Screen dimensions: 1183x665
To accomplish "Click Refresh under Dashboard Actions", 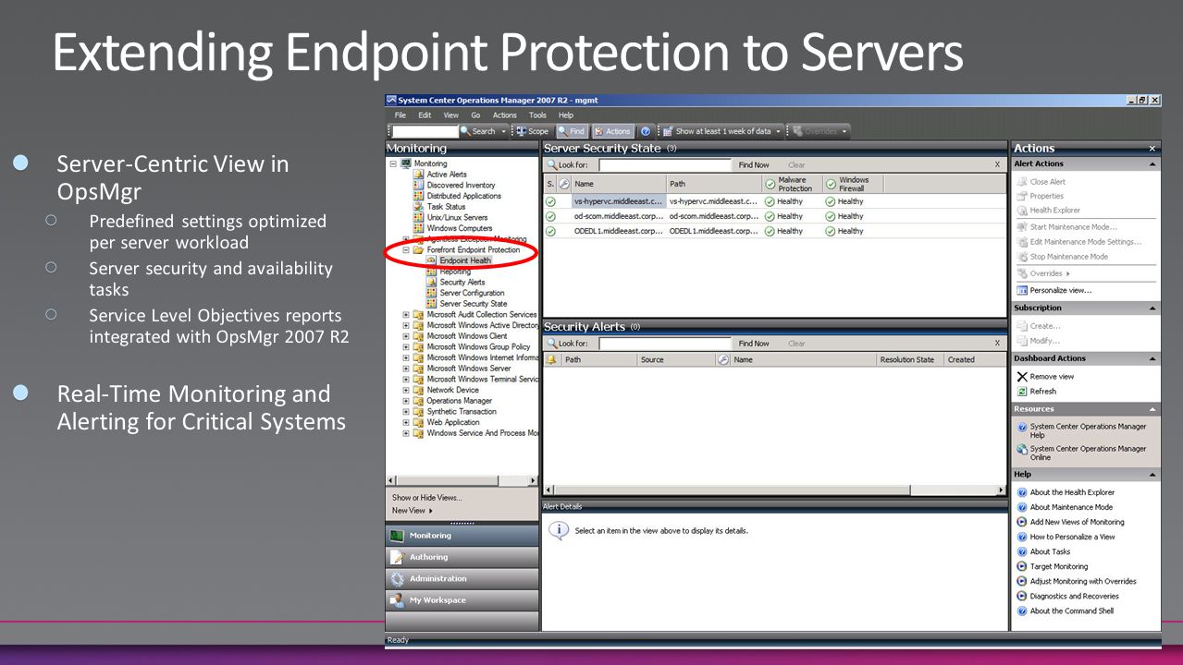I will tap(1042, 391).
